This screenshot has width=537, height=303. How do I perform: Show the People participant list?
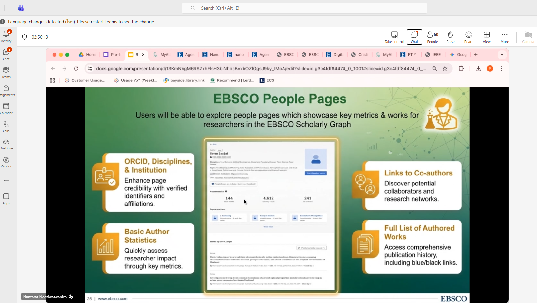[x=433, y=37]
